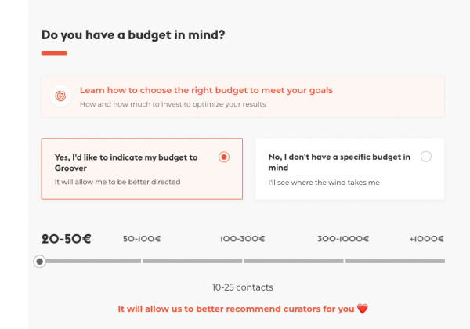Select the 20-50€ budget label
The width and height of the screenshot is (470, 329).
point(67,239)
